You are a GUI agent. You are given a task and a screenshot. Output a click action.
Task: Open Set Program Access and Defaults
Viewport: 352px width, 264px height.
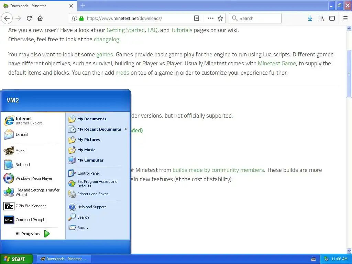pos(98,184)
